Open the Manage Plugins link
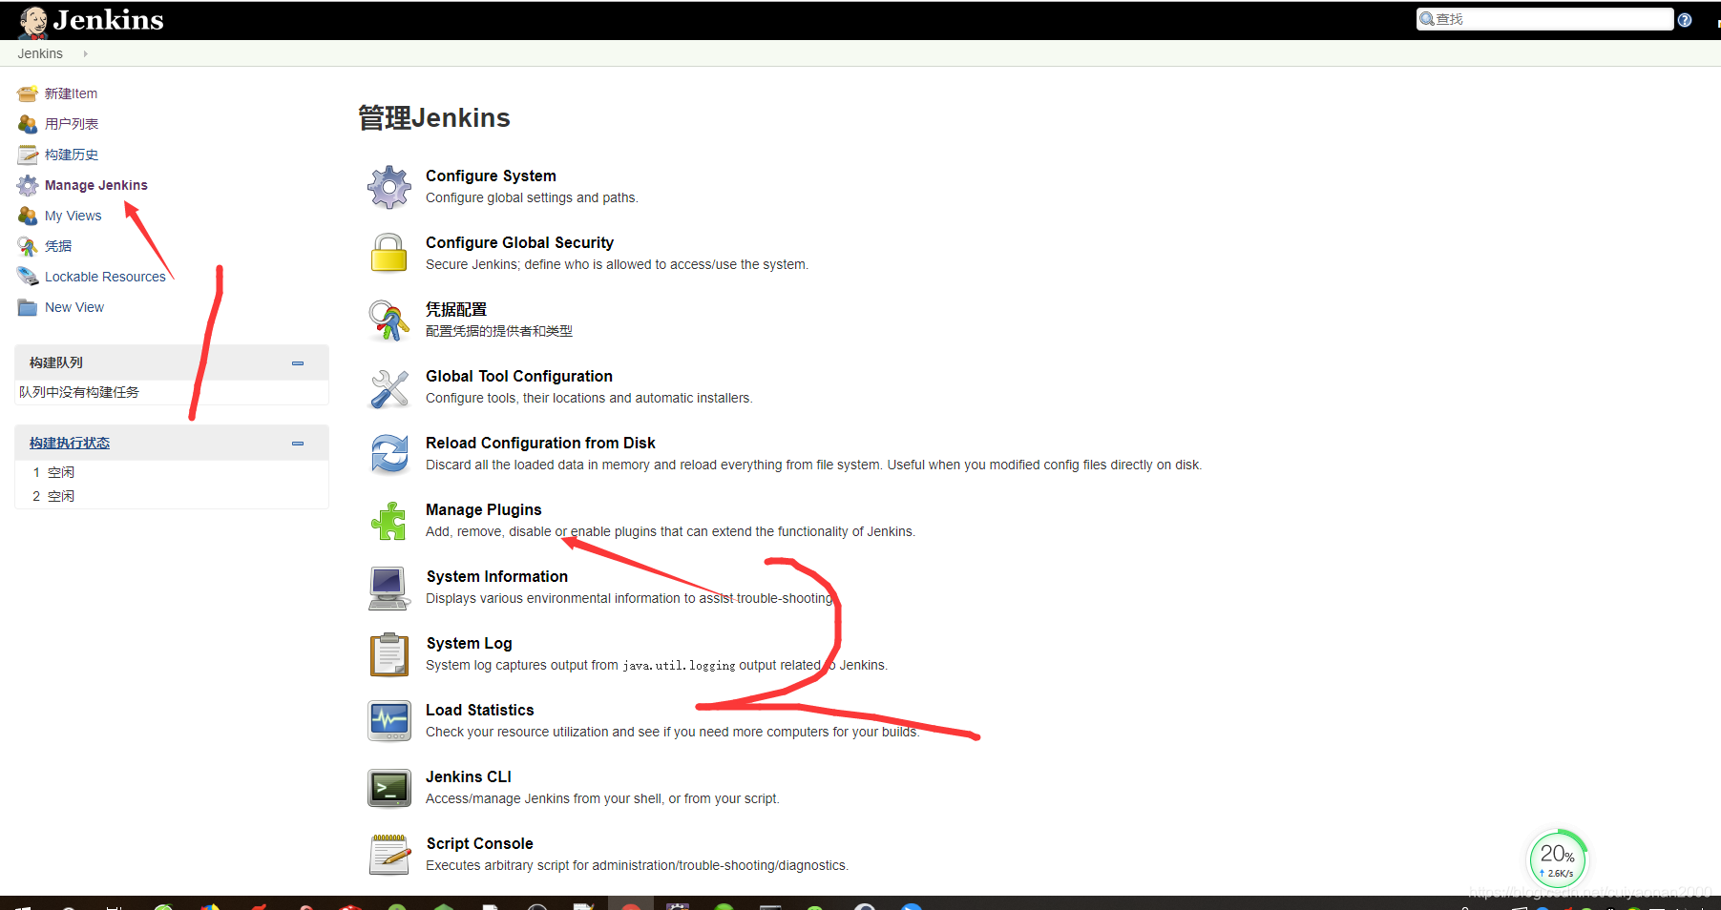Screen dimensions: 1721x910 click(483, 509)
